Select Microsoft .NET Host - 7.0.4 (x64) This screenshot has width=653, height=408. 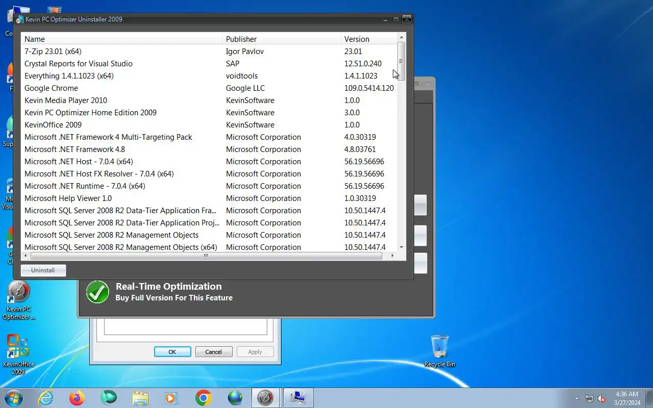tap(209, 162)
